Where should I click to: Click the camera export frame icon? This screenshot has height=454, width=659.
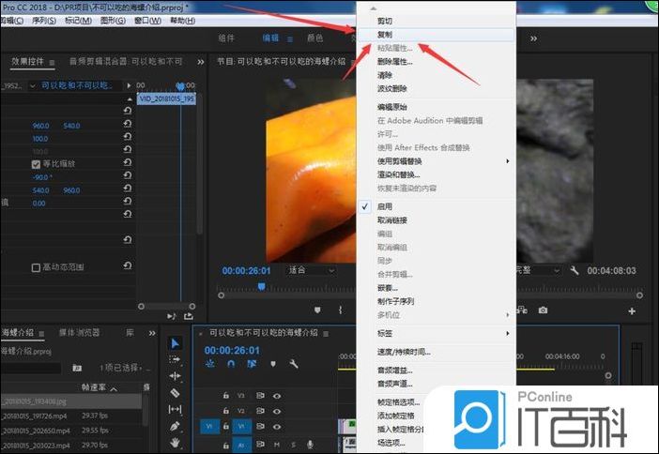click(543, 310)
